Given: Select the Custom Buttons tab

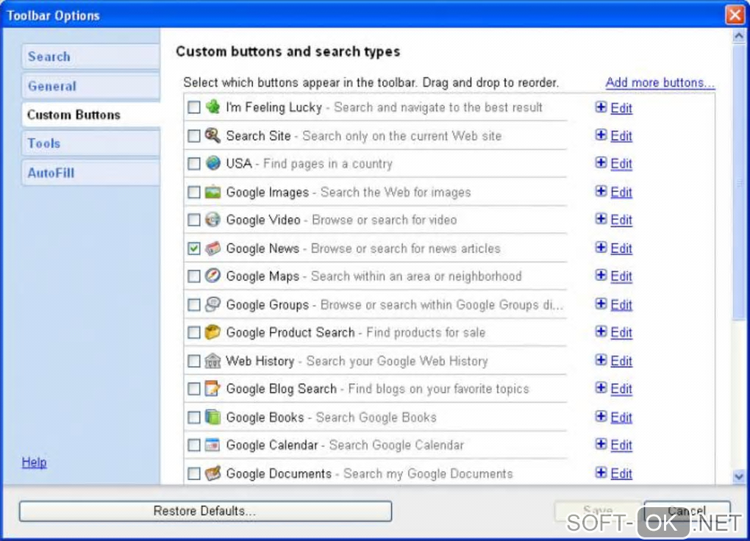Looking at the screenshot, I should 90,115.
